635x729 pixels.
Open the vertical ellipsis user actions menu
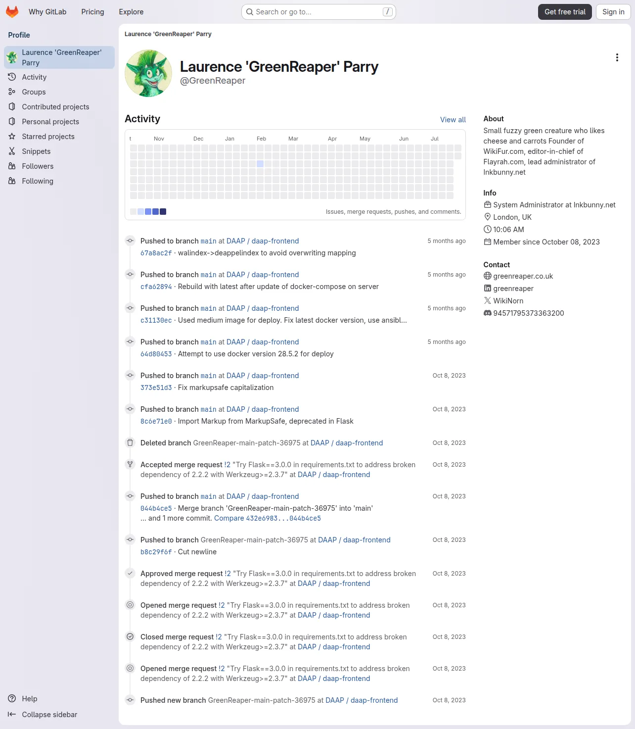pos(617,57)
